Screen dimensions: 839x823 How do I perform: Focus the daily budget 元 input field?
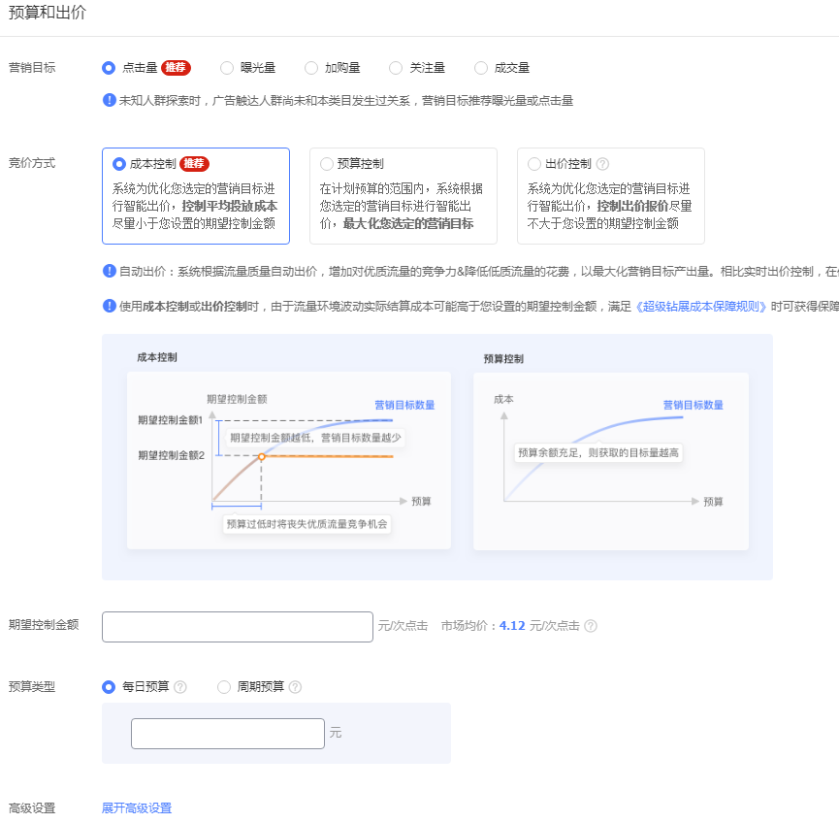coord(228,734)
